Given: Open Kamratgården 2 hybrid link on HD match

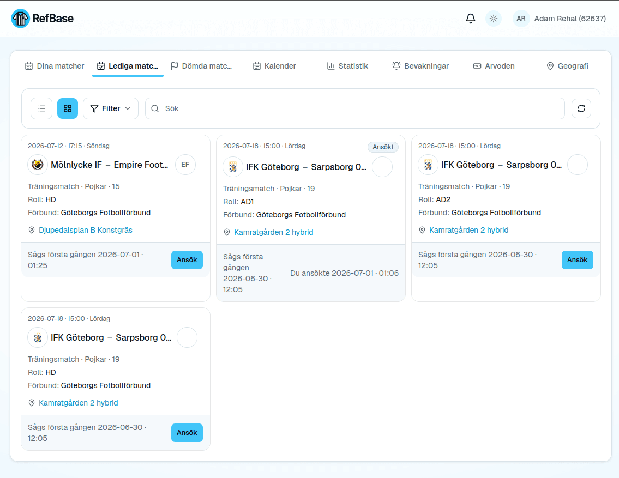Looking at the screenshot, I should click(79, 403).
